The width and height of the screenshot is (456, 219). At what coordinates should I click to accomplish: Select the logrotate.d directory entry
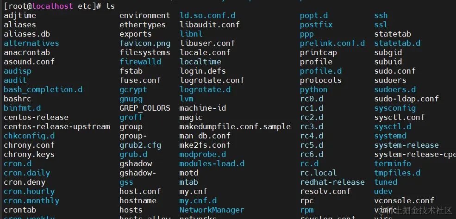click(205, 89)
